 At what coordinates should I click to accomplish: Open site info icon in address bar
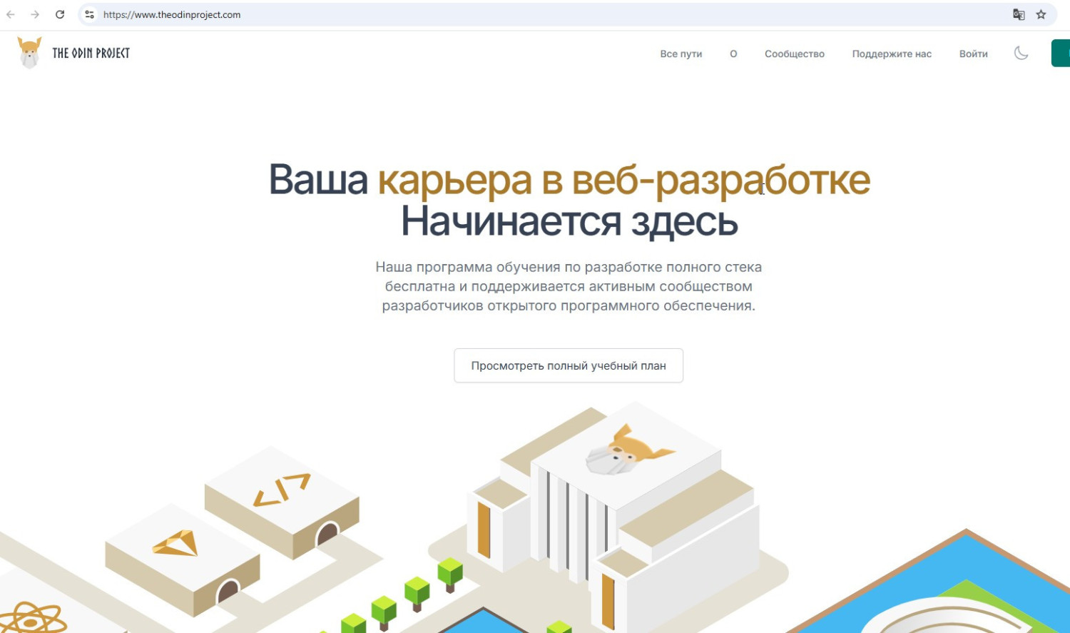(89, 14)
